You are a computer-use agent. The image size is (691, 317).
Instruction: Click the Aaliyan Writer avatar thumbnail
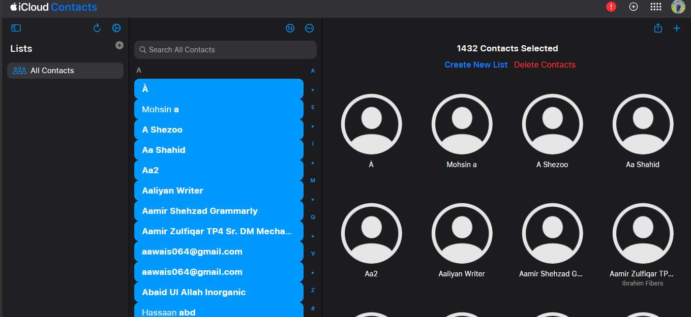click(462, 233)
